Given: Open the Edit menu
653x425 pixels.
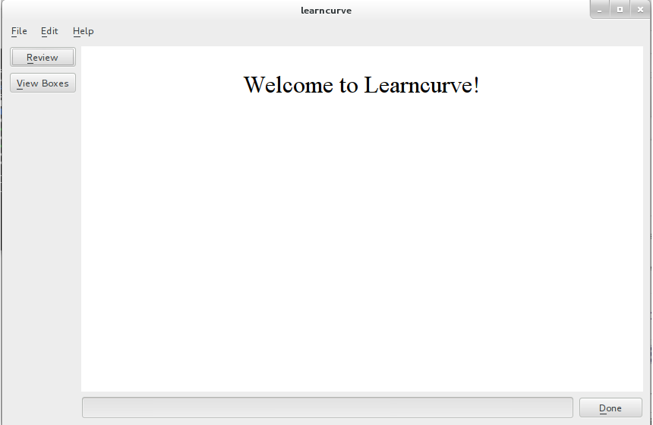Looking at the screenshot, I should coord(49,31).
